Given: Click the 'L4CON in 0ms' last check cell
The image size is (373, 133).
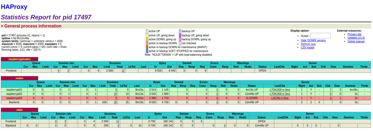Looking at the screenshot, I should coord(280,98).
